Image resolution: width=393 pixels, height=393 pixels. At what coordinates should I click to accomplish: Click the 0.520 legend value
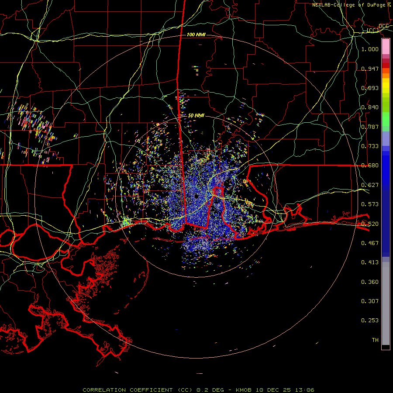(x=370, y=224)
